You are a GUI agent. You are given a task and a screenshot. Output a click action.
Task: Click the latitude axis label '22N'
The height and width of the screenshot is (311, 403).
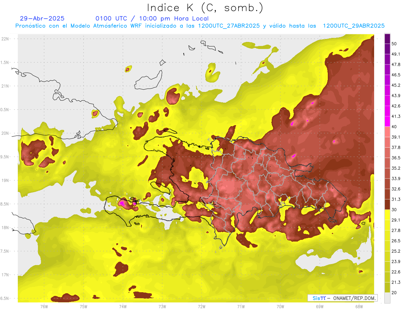5,39
